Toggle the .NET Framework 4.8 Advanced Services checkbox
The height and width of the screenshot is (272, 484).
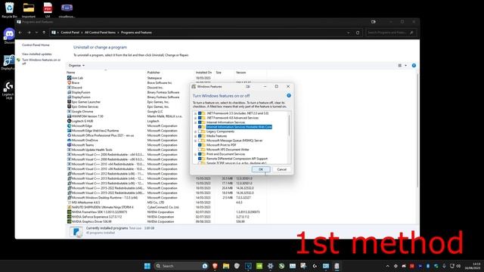pos(200,118)
